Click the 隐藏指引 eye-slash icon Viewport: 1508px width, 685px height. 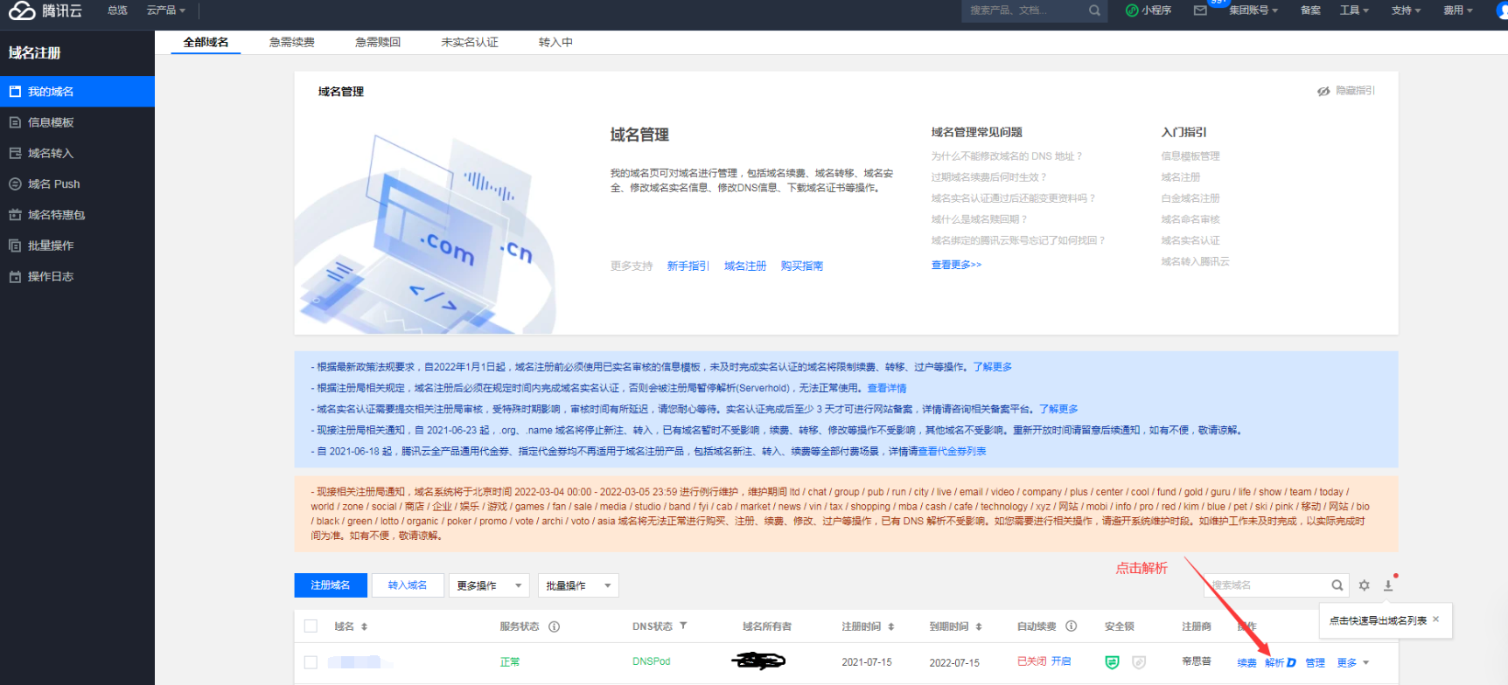(1323, 91)
